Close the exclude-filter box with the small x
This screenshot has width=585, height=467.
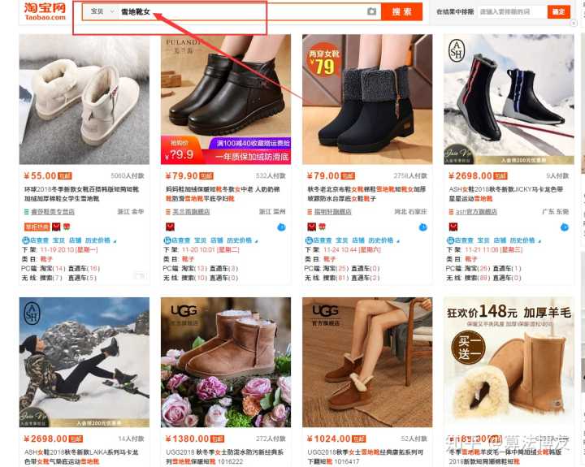[x=574, y=23]
